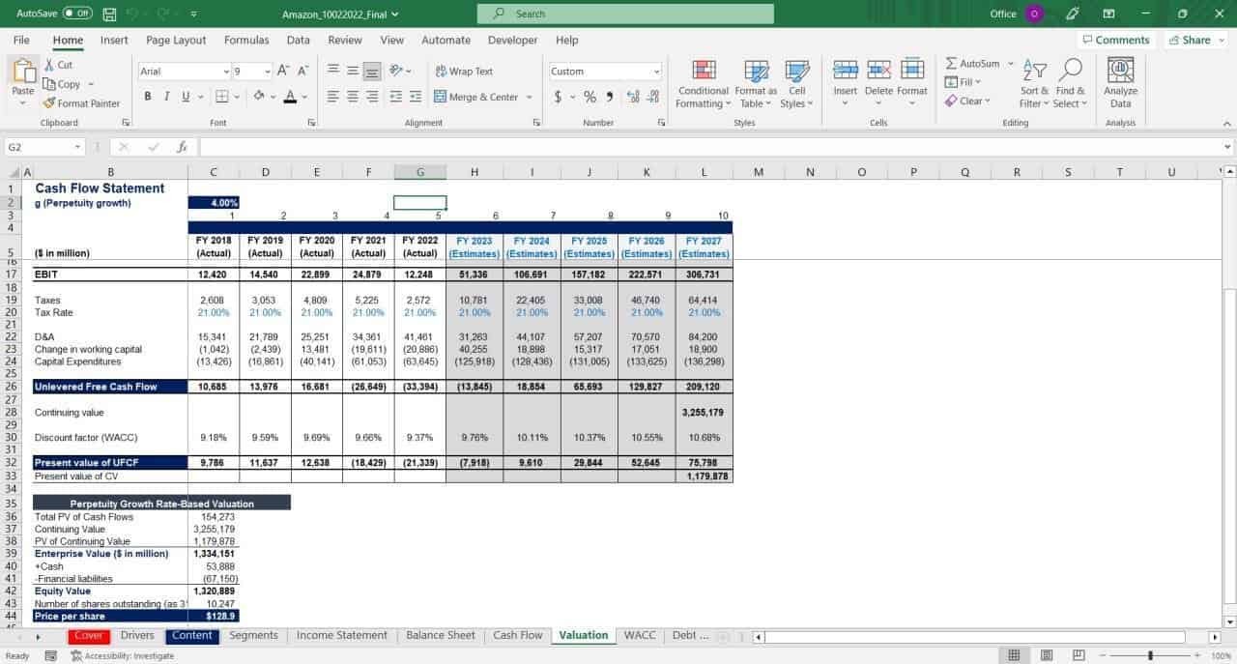
Task: Click the Cut scissors icon
Action: coord(50,65)
